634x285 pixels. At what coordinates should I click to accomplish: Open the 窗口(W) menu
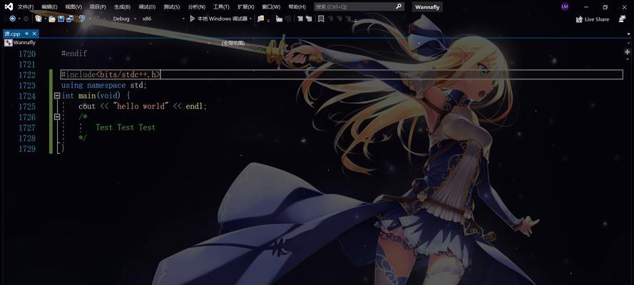[271, 7]
